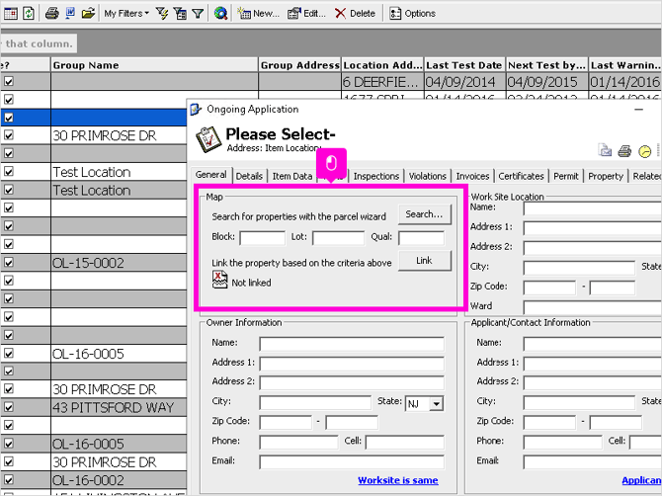Toggle checkbox for 43 PITTSFORD WAY row

pos(9,407)
